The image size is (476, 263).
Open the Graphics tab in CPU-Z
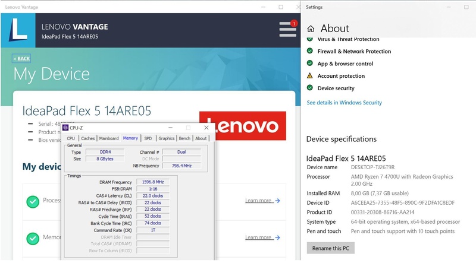(167, 138)
